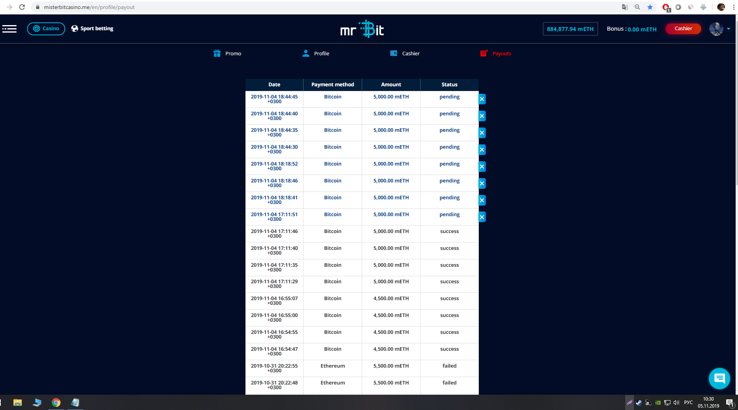Click pending status of 18:44:45 row
The image size is (738, 410).
449,97
